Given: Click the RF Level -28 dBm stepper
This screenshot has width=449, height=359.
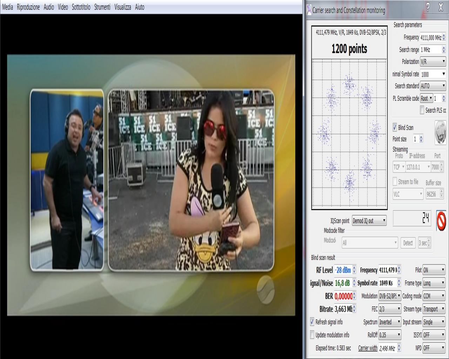Looking at the screenshot, I should coord(354,270).
